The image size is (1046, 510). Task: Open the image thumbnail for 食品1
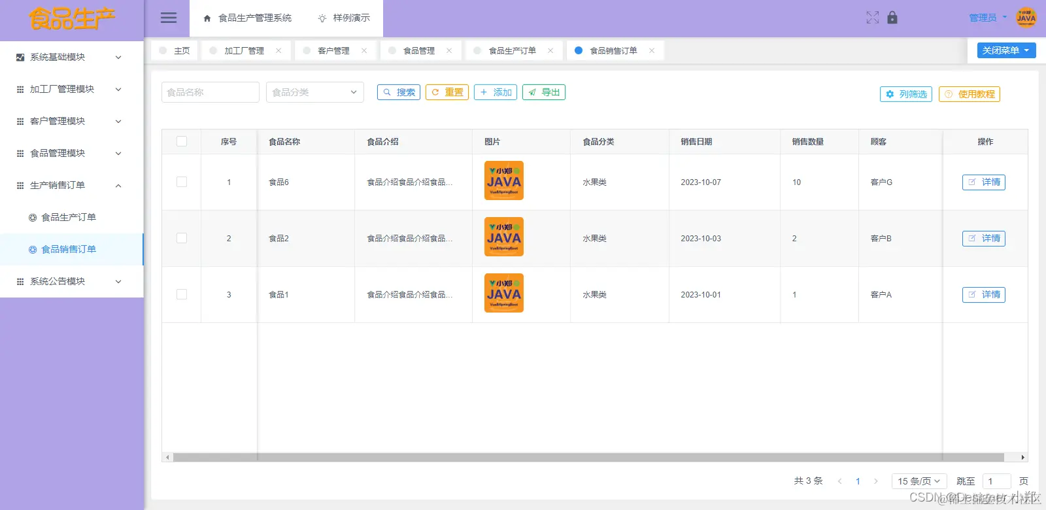coord(504,293)
